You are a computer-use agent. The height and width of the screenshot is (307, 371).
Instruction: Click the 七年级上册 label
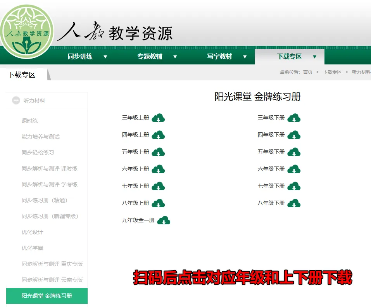135,186
